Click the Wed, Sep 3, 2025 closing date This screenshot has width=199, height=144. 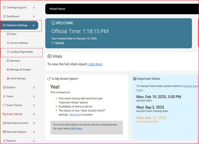[x=150, y=107]
